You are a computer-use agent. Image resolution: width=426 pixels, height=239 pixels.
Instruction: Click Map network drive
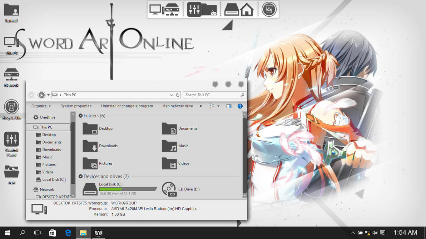click(177, 106)
